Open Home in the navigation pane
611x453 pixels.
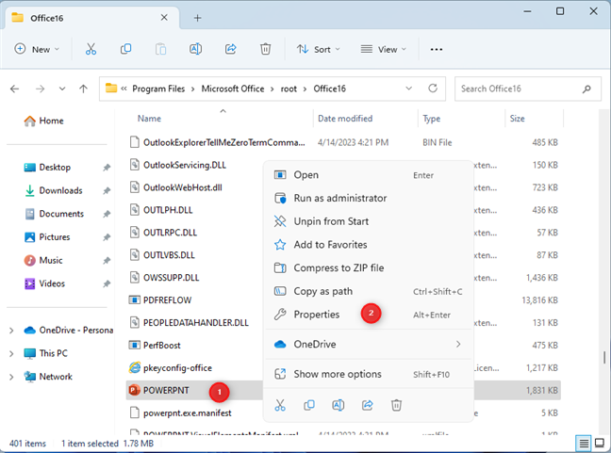tap(43, 121)
